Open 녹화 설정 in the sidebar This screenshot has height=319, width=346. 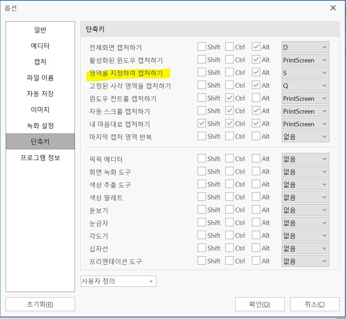40,126
